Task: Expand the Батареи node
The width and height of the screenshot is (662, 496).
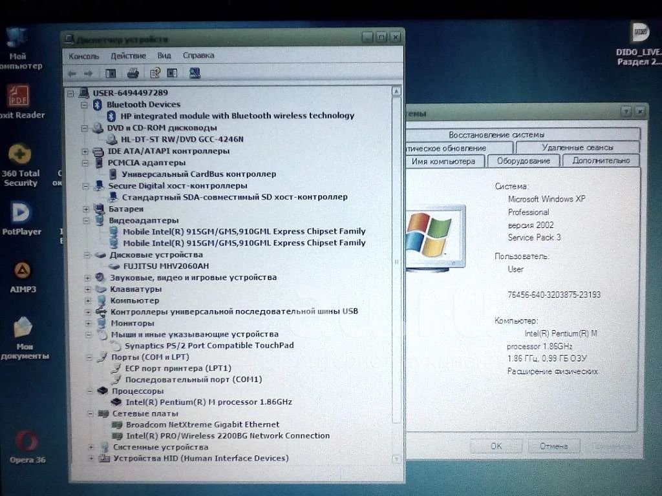Action: (86, 209)
